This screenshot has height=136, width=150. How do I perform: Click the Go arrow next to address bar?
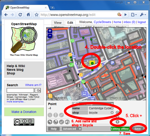125,15
